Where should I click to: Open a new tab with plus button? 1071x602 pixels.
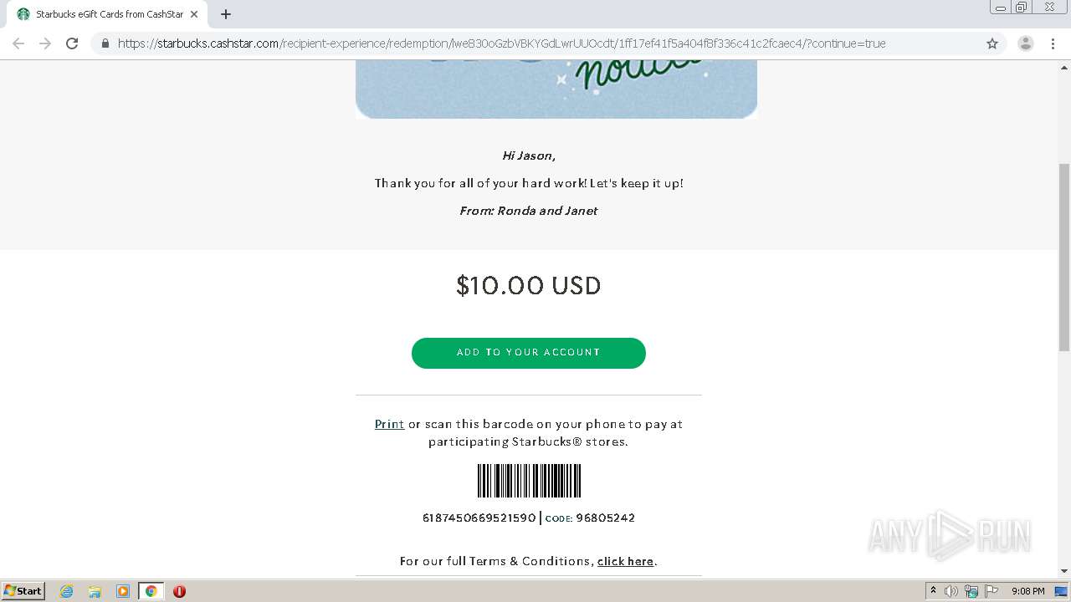(x=226, y=14)
